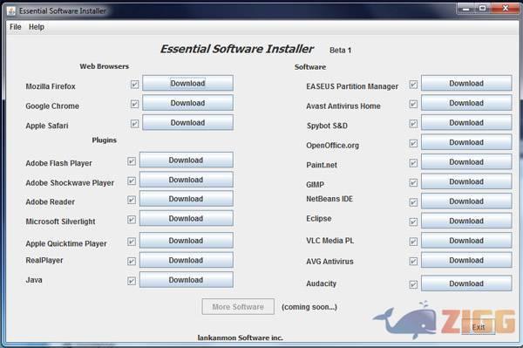
Task: Click Download next to AVG Antivirus
Action: [466, 260]
